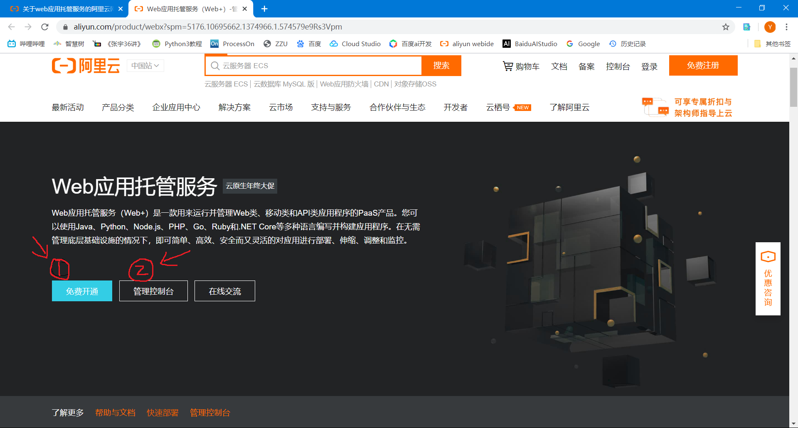The width and height of the screenshot is (798, 428).
Task: Open the Chrome three-dot menu
Action: pos(786,27)
